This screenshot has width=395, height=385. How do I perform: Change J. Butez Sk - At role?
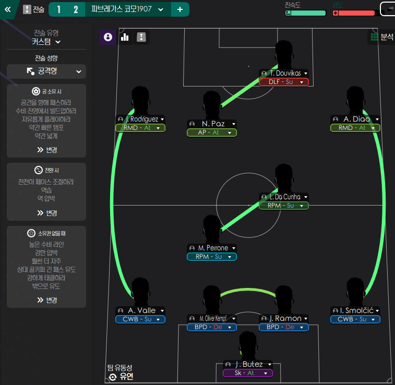tap(248, 373)
